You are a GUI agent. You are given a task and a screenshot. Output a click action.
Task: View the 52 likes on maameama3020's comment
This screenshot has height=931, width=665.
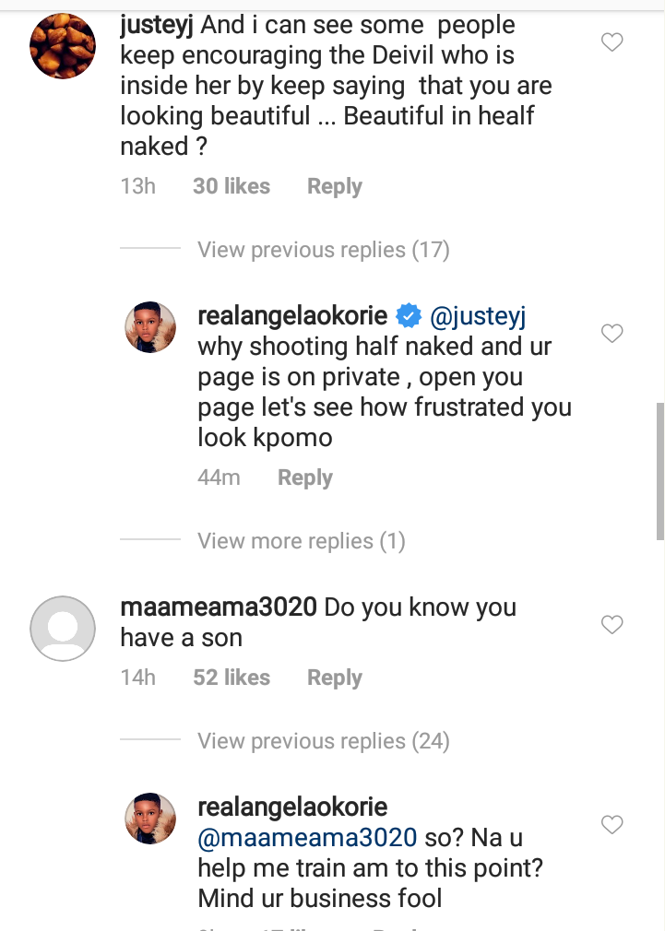pos(231,678)
